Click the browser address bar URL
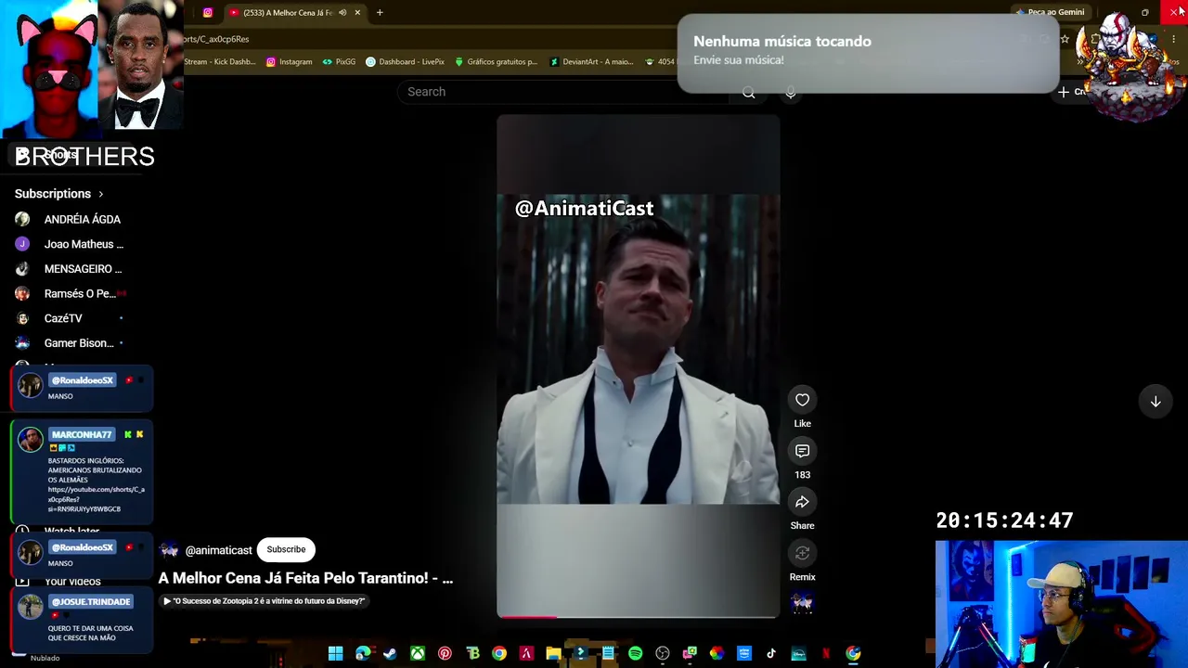1188x668 pixels. [x=215, y=39]
